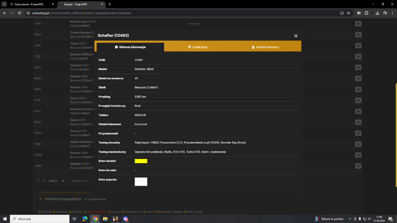Viewport: 397px width, 223px height.
Task: Open the browser tab list dropdown
Action: [4, 4]
